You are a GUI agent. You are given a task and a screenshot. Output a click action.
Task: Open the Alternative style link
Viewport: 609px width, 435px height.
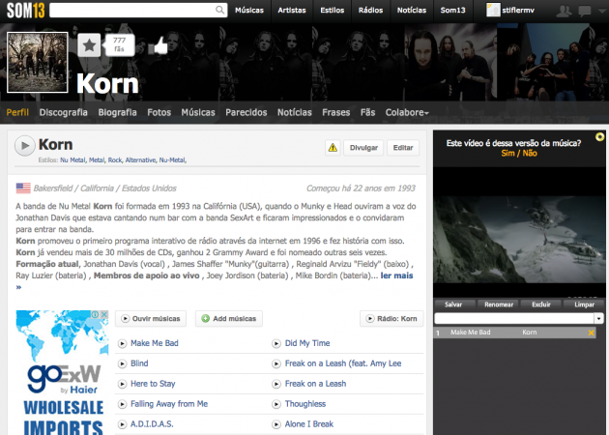140,160
